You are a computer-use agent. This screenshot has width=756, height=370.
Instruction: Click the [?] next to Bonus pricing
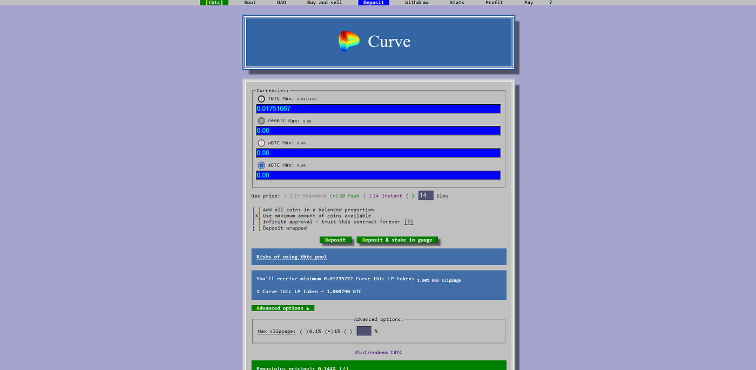(x=343, y=368)
